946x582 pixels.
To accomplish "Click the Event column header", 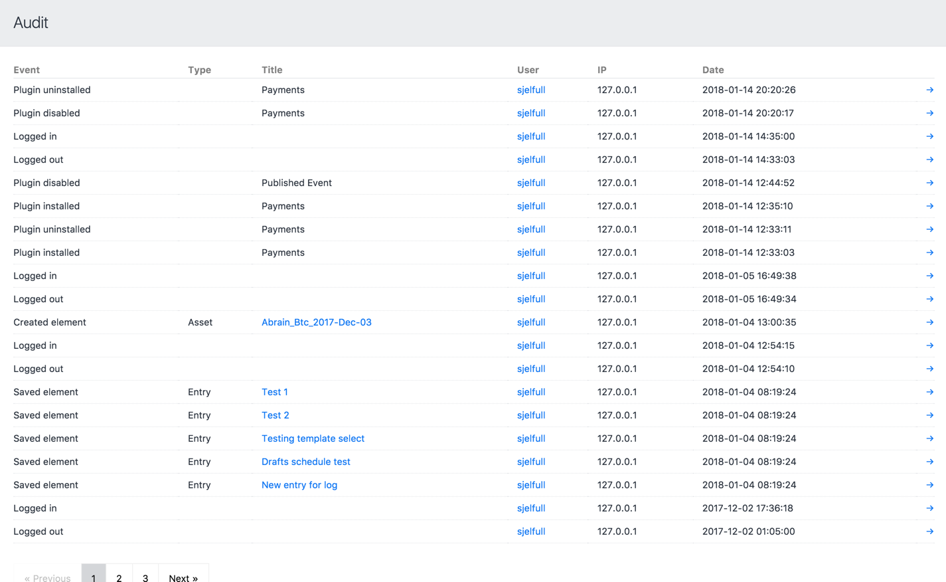I will click(x=27, y=70).
